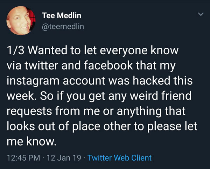Open the tweet options chevron menu
Image resolution: width=210 pixels, height=169 pixels.
click(x=200, y=14)
